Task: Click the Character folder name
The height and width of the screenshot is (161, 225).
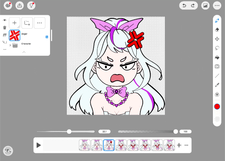Action: coord(26,44)
